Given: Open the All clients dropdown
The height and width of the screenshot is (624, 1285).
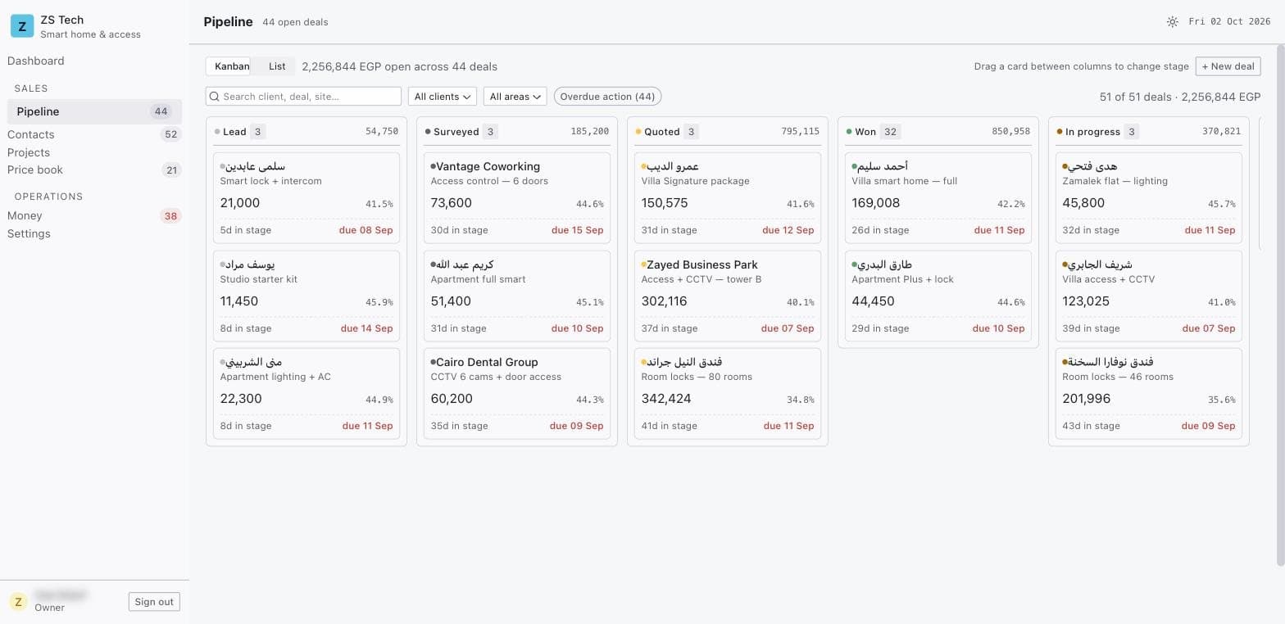Looking at the screenshot, I should click(x=443, y=97).
